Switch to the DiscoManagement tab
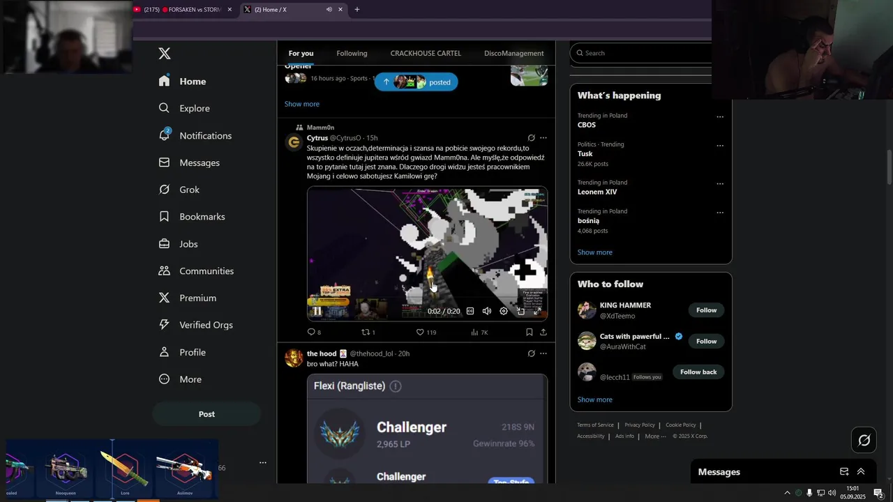The height and width of the screenshot is (502, 893). 513,53
